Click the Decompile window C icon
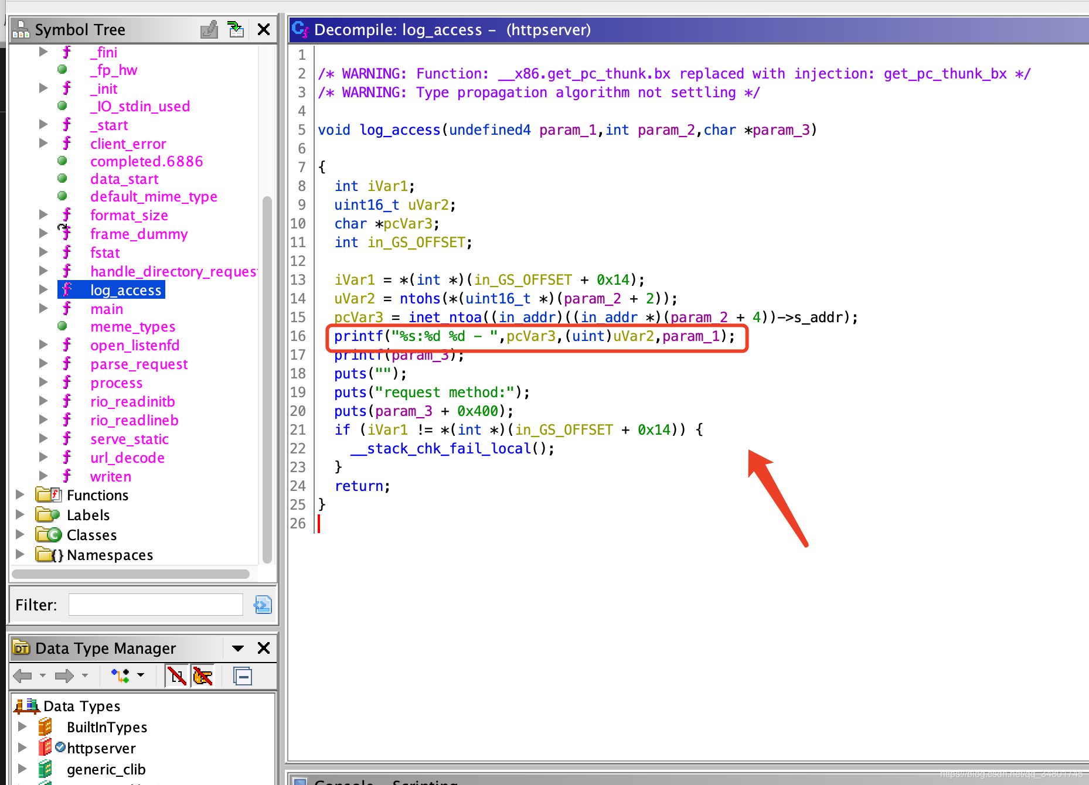The width and height of the screenshot is (1089, 785). click(x=300, y=29)
